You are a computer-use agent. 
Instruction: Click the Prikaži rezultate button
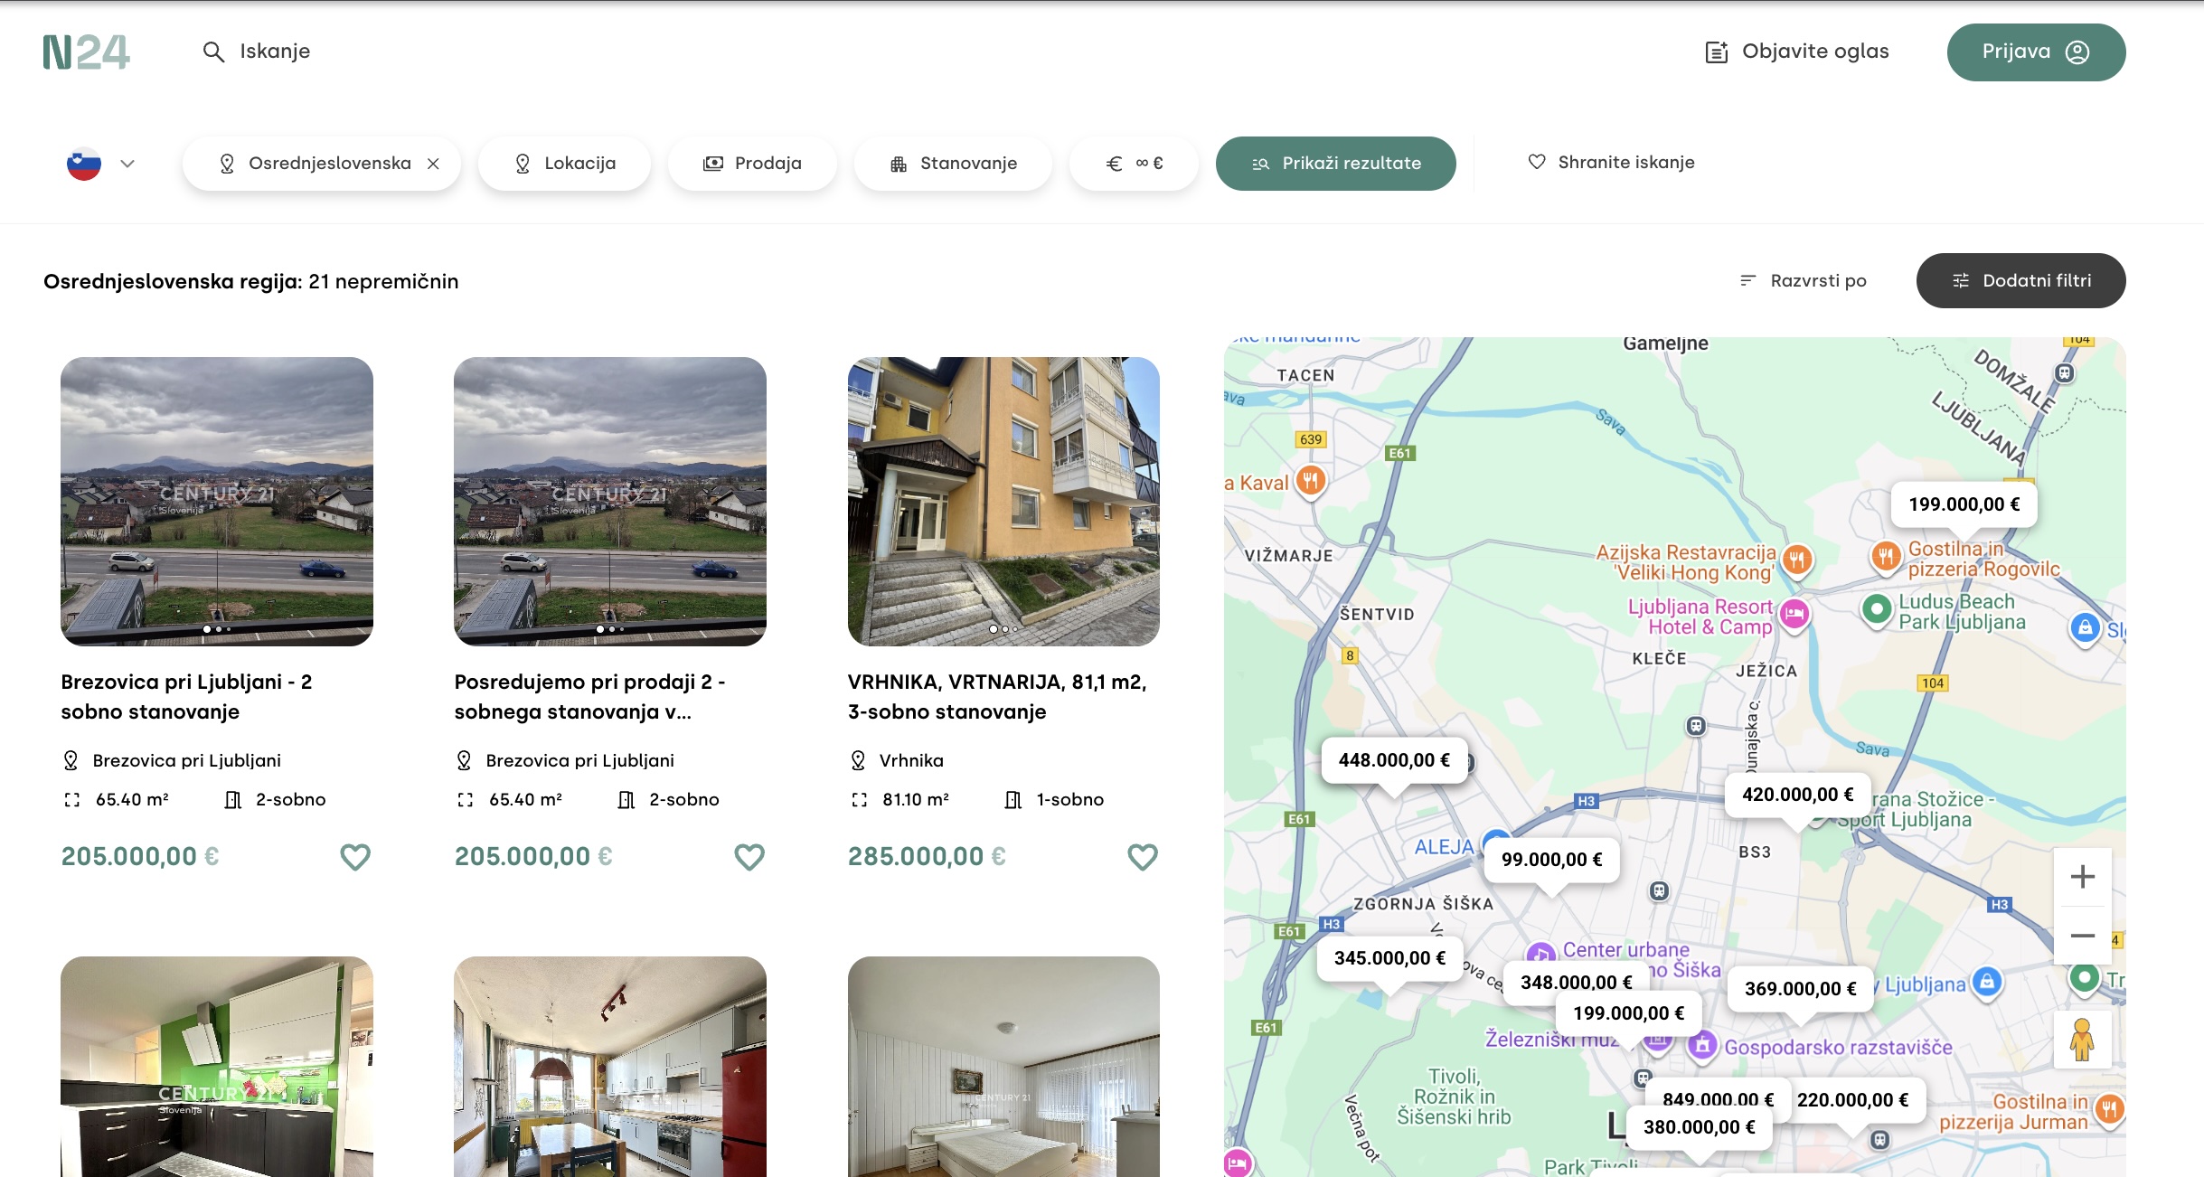coord(1335,164)
